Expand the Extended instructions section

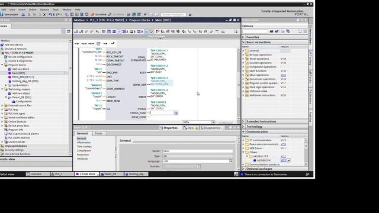(x=243, y=121)
